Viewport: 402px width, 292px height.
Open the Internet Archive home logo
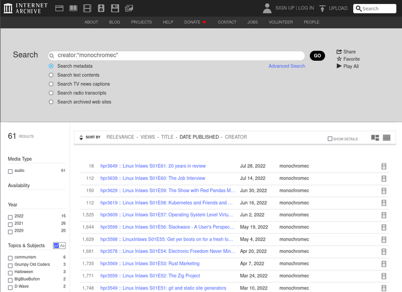point(26,8)
